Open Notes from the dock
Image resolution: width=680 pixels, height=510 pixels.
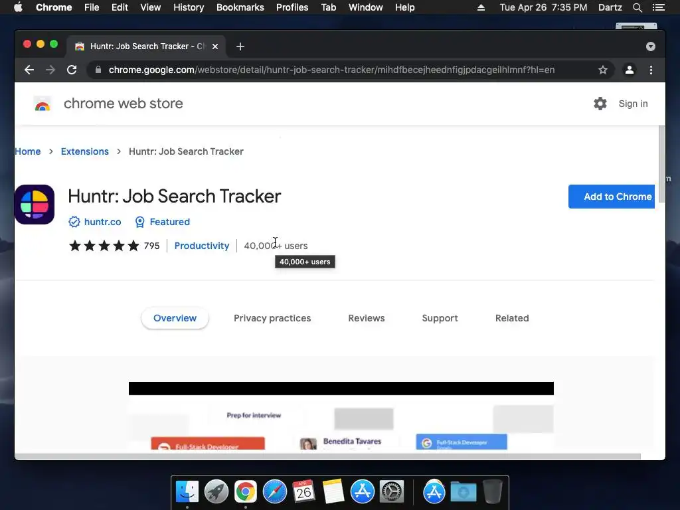tap(333, 492)
